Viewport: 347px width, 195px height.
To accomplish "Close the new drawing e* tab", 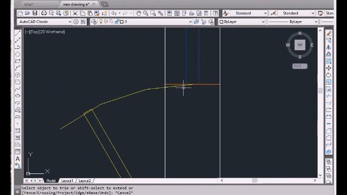I will point(94,4).
